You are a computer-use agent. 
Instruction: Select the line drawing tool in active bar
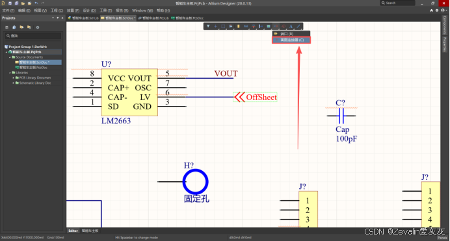coord(298,27)
